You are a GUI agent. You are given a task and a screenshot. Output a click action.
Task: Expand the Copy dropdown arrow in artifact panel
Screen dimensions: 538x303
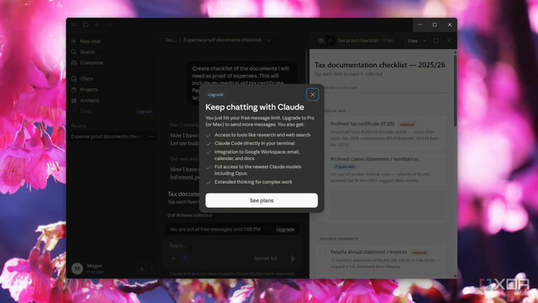[425, 41]
